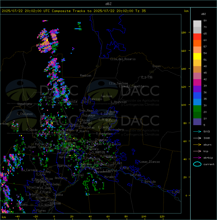Click the 'eb+bip' legend label

point(208,158)
